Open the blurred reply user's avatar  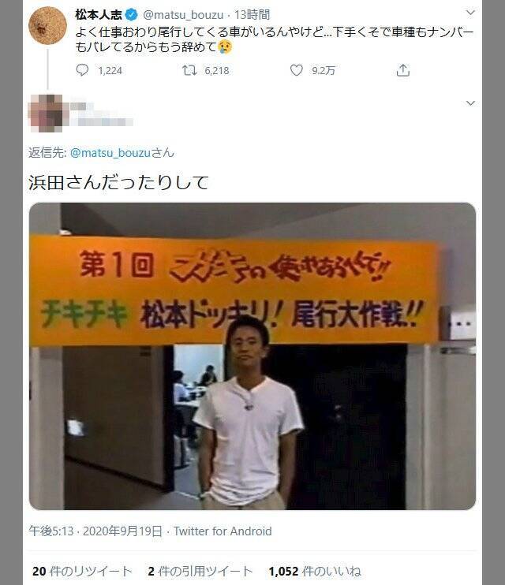tap(47, 114)
